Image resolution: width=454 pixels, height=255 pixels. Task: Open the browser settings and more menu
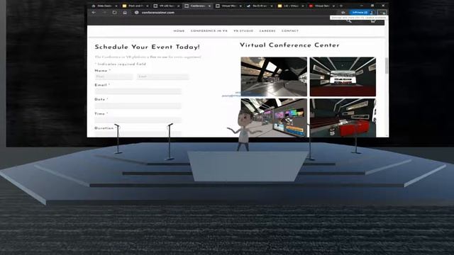[x=383, y=13]
